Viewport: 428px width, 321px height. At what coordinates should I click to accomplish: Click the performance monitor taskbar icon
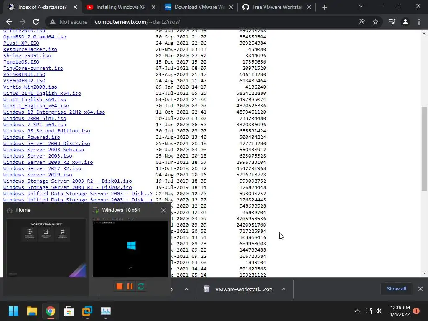pyautogui.click(x=106, y=311)
